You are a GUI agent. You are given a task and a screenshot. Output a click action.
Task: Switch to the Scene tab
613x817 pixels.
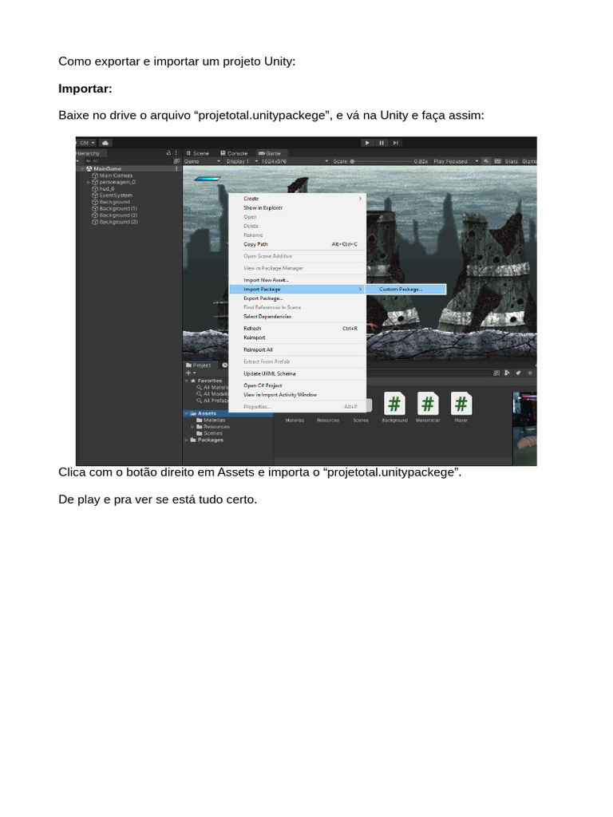tap(198, 153)
